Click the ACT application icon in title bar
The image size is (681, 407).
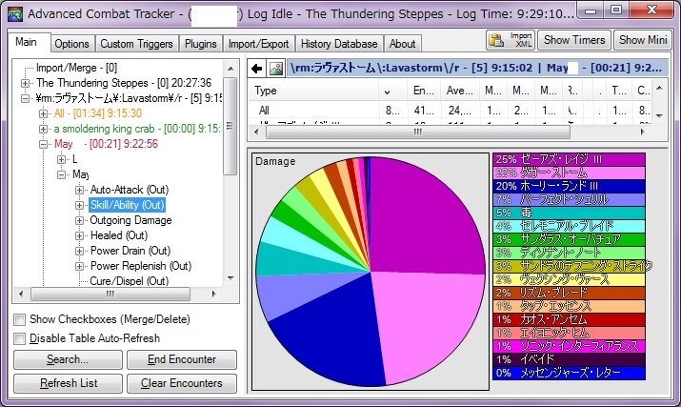pyautogui.click(x=15, y=14)
